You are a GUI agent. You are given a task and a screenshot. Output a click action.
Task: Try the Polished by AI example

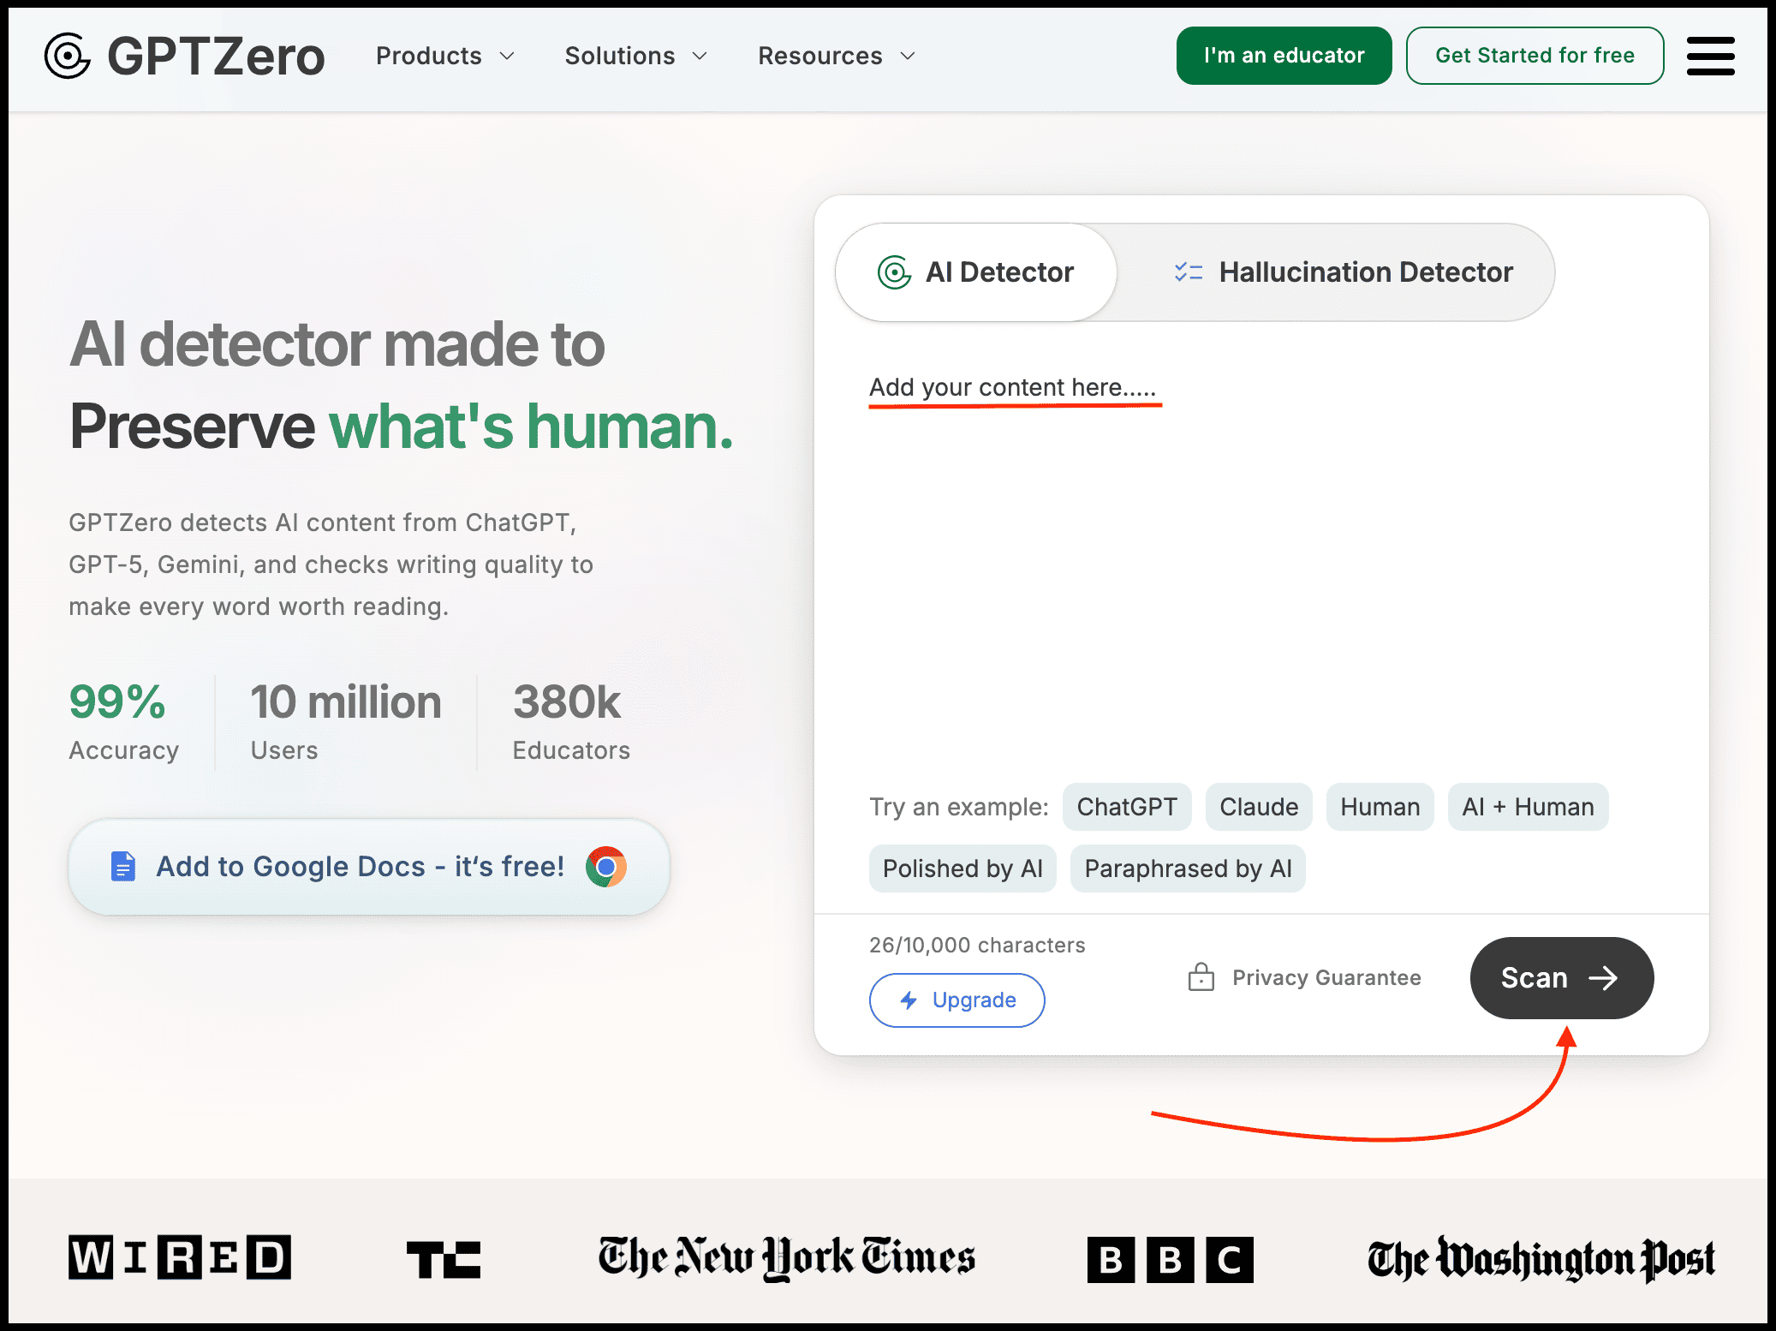962,868
